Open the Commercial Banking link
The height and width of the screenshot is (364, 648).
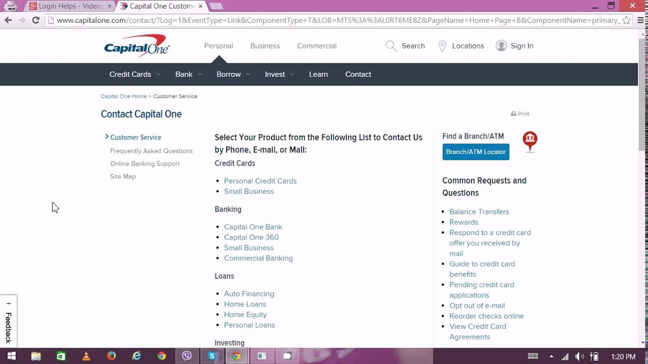(x=258, y=258)
